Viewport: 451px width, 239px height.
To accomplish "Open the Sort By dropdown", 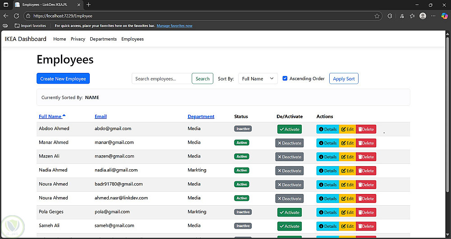I will pos(258,79).
